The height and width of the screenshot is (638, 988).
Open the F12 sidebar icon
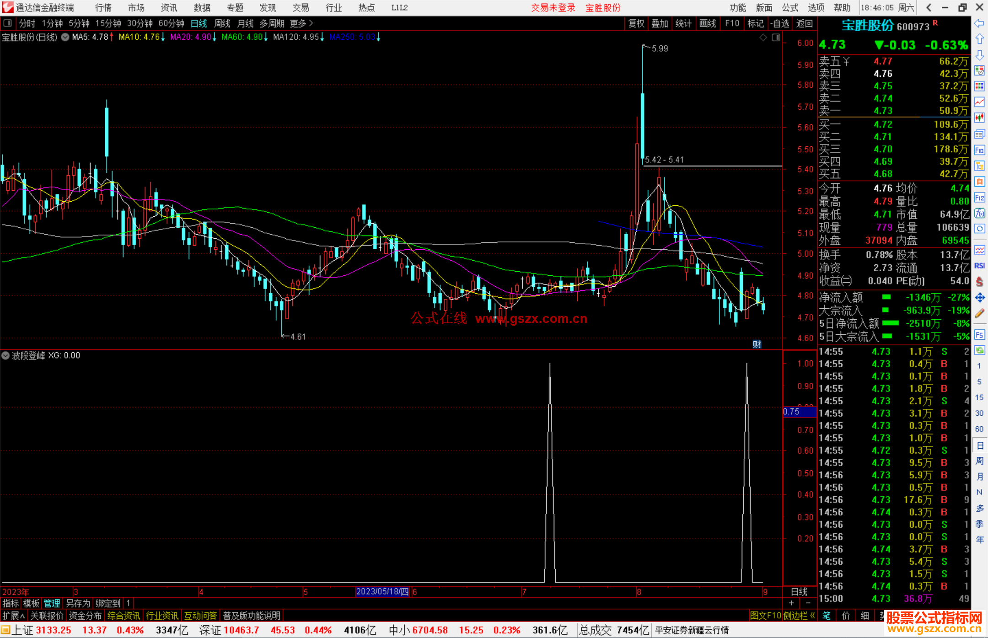click(979, 198)
